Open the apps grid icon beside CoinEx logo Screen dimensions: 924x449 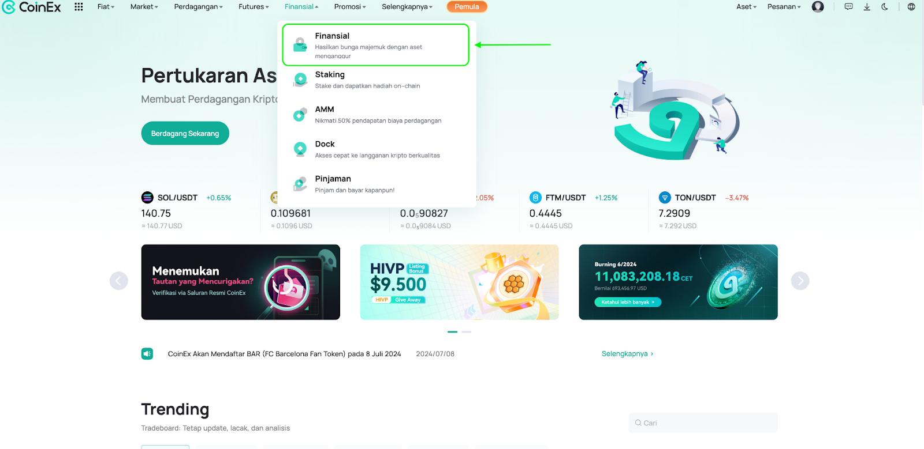click(79, 7)
